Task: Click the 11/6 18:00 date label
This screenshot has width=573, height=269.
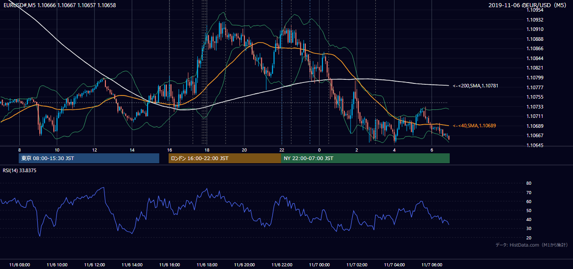Action: [x=207, y=265]
